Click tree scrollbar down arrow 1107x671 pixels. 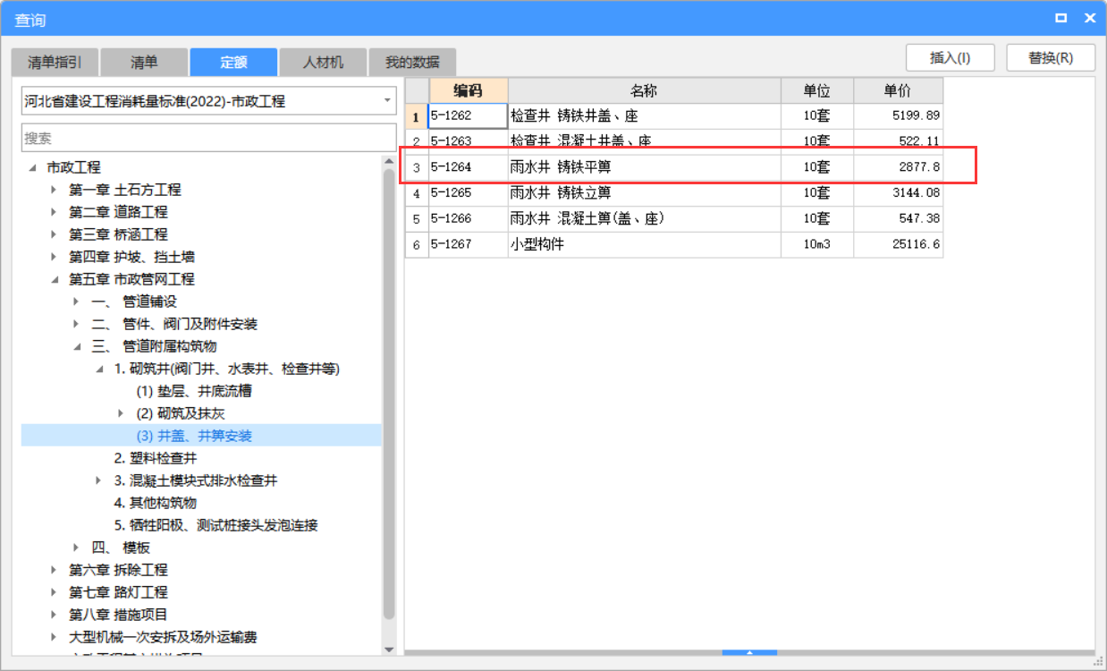pos(389,649)
